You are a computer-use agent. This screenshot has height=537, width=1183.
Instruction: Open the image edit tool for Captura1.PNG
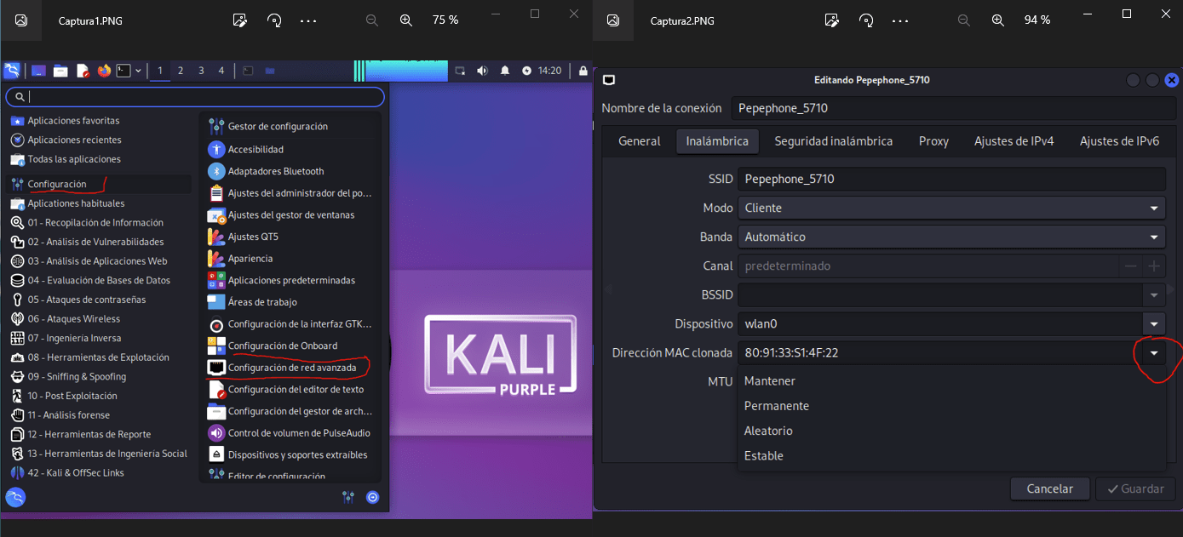[x=239, y=19]
